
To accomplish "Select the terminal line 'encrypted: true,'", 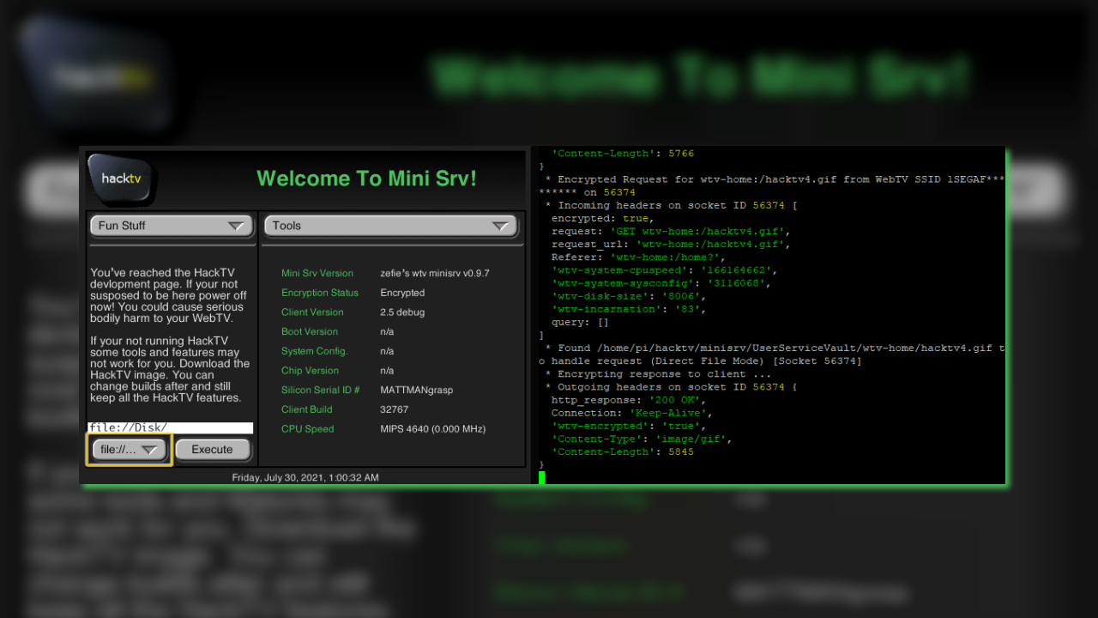I will point(602,219).
